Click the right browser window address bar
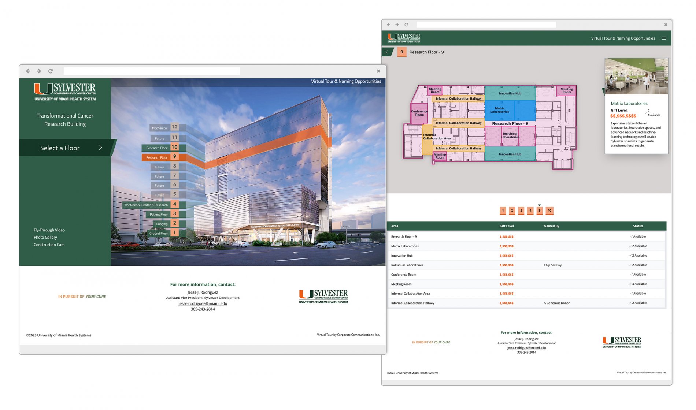Screen dimensions: 696x410 tap(486, 25)
